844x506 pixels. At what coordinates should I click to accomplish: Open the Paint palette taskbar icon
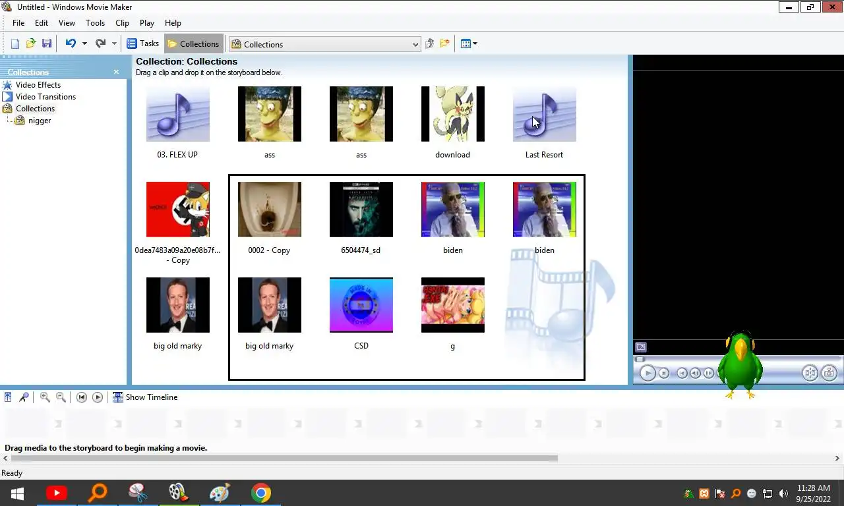click(x=219, y=493)
